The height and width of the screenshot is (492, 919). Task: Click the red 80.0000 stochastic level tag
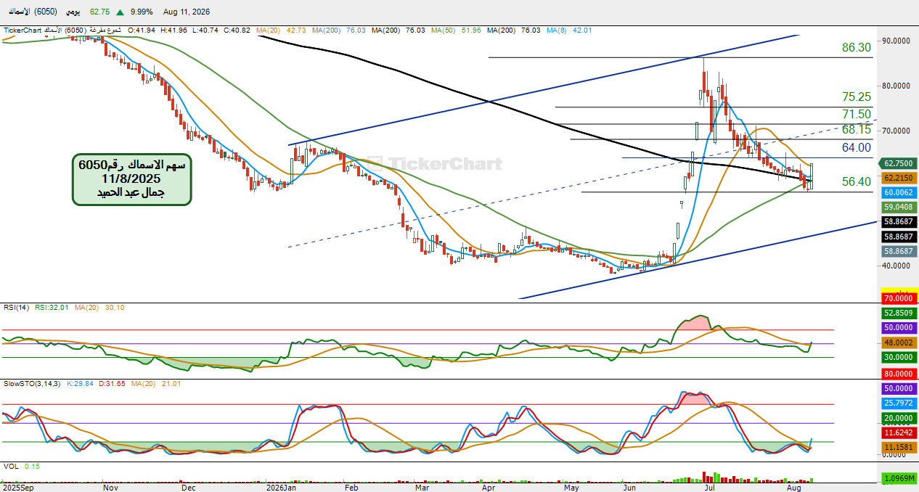[x=899, y=374]
